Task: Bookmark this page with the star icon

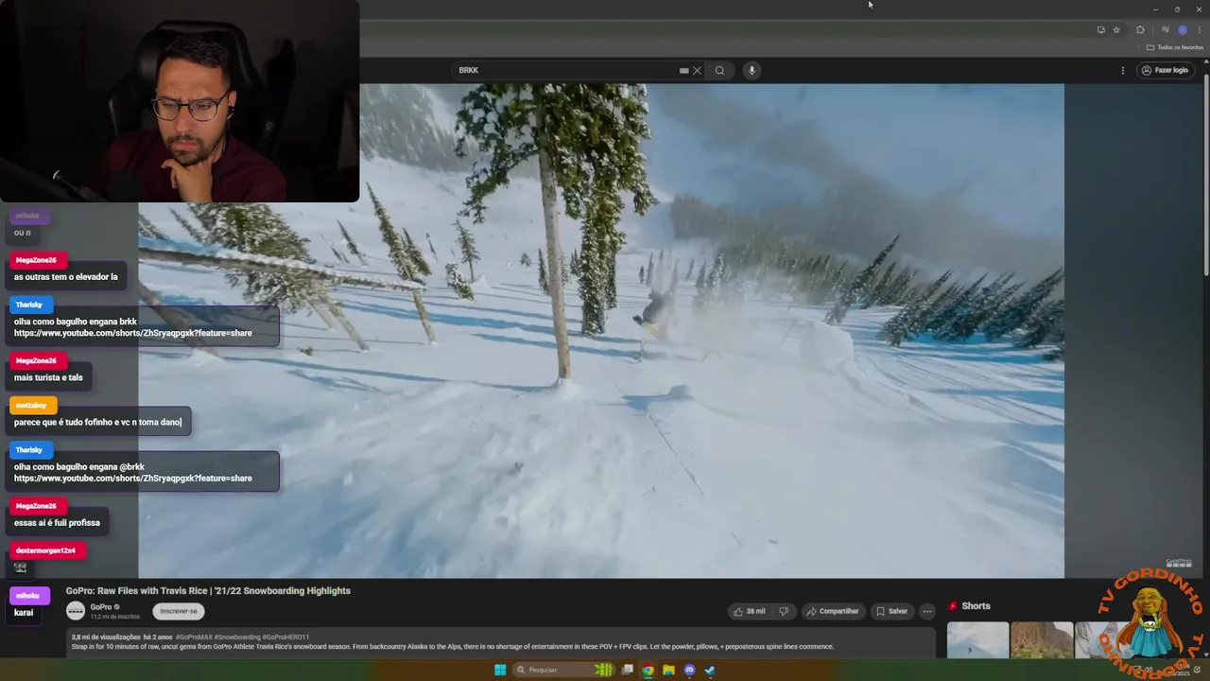Action: pos(1116,29)
